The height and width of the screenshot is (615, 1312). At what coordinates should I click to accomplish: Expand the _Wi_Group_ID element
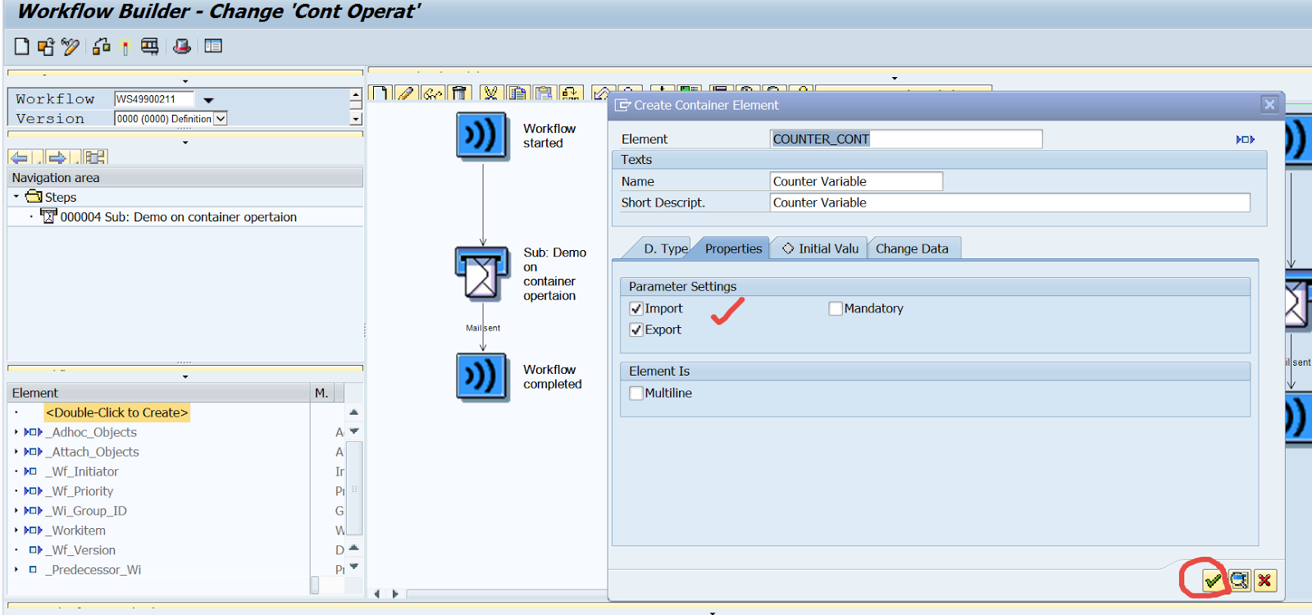16,511
